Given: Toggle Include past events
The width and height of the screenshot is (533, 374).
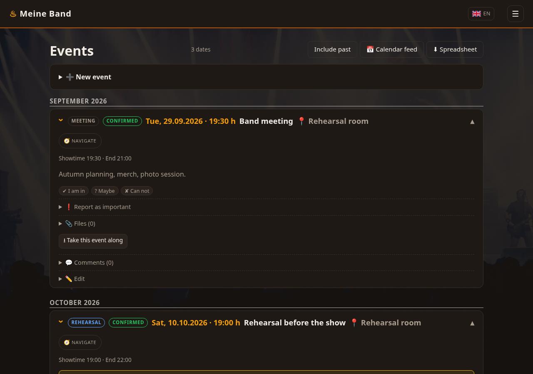Looking at the screenshot, I should (332, 49).
